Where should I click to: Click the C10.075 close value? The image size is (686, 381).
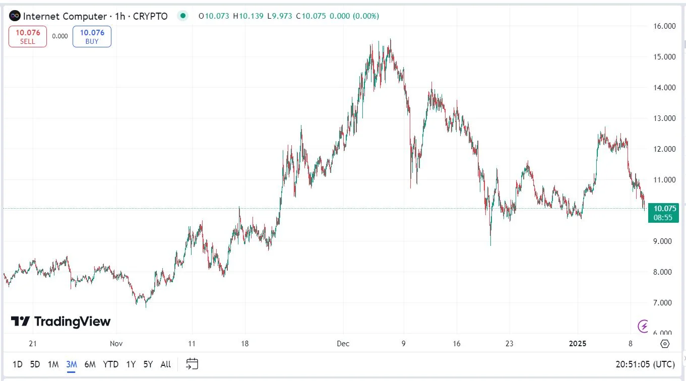[311, 16]
